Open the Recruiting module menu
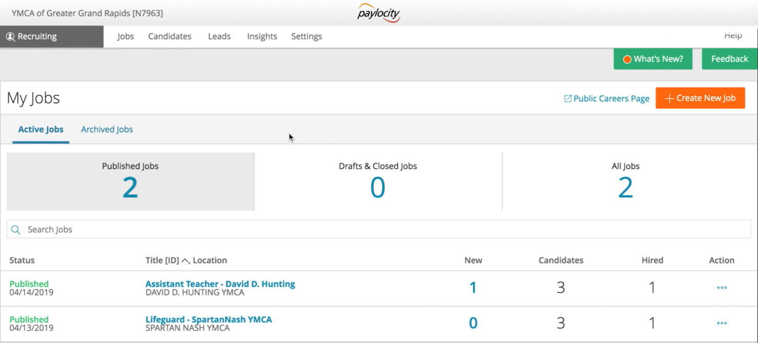 click(x=52, y=36)
